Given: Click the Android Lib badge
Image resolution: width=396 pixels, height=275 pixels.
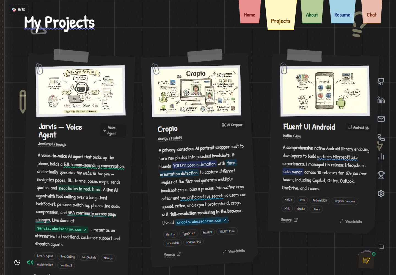Looking at the screenshot, I should tap(359, 127).
